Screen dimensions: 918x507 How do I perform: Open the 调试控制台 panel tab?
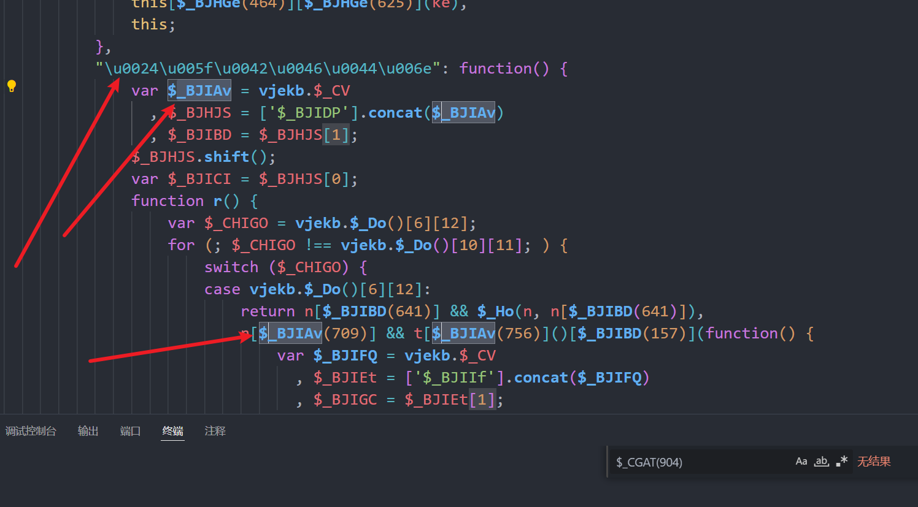(31, 431)
